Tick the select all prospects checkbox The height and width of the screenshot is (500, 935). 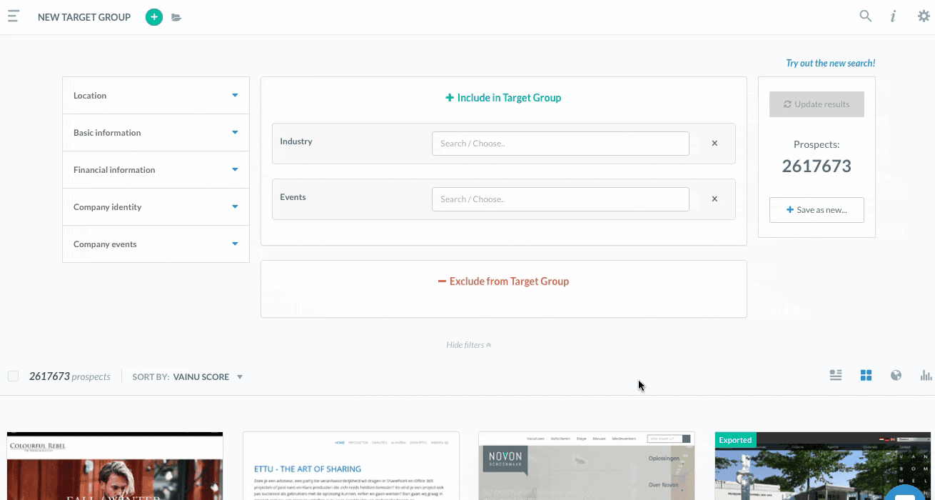(14, 376)
